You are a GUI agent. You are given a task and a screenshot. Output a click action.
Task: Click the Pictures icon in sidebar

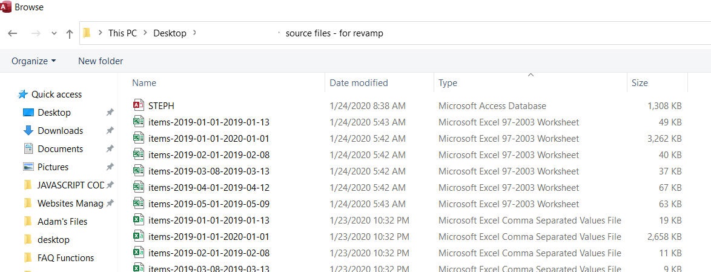click(28, 167)
